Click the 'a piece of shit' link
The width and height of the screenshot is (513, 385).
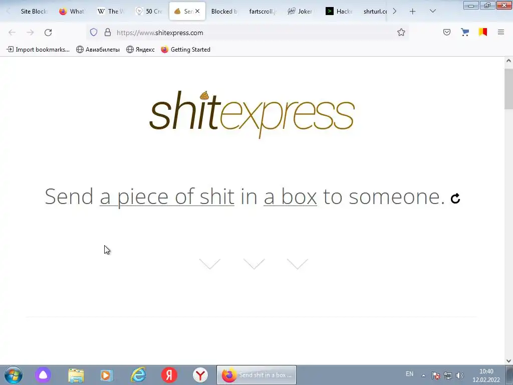coord(167,197)
